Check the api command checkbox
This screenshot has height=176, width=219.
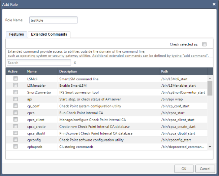[15, 99]
